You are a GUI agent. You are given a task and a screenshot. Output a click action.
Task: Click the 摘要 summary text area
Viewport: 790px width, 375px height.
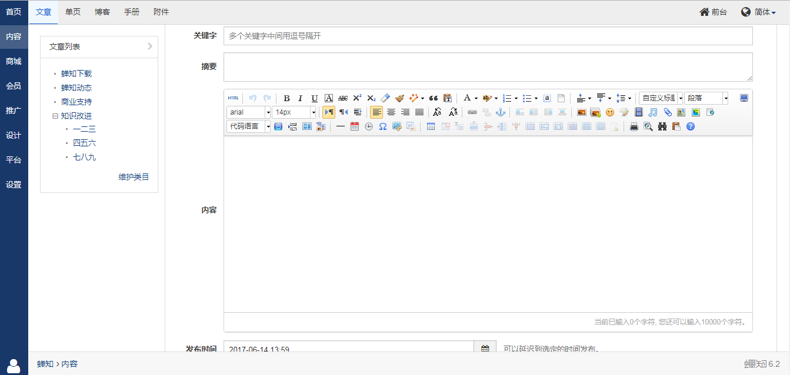[488, 67]
